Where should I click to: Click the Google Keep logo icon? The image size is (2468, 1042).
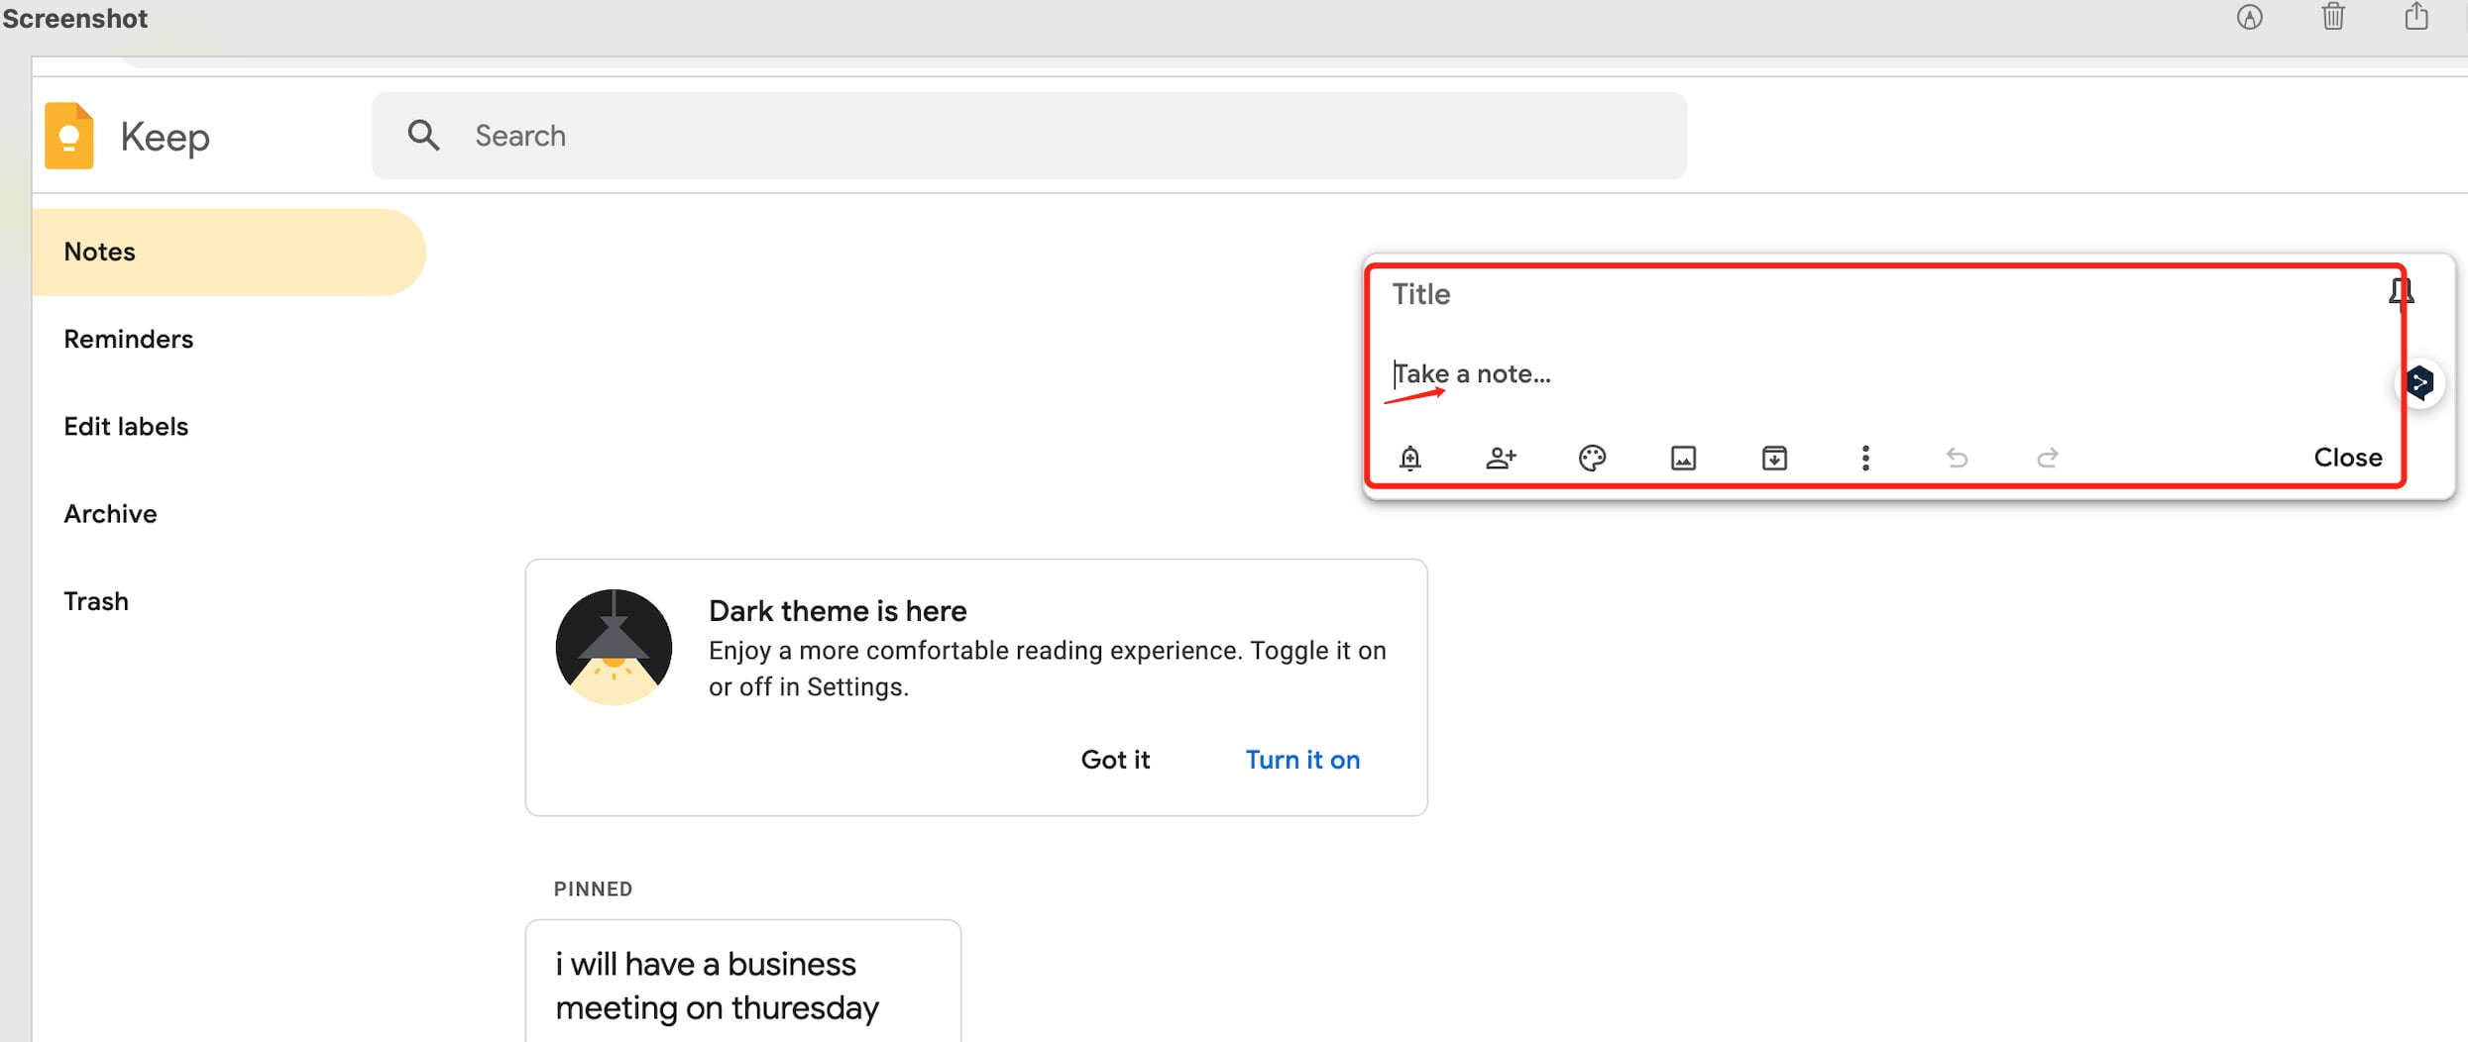[69, 136]
